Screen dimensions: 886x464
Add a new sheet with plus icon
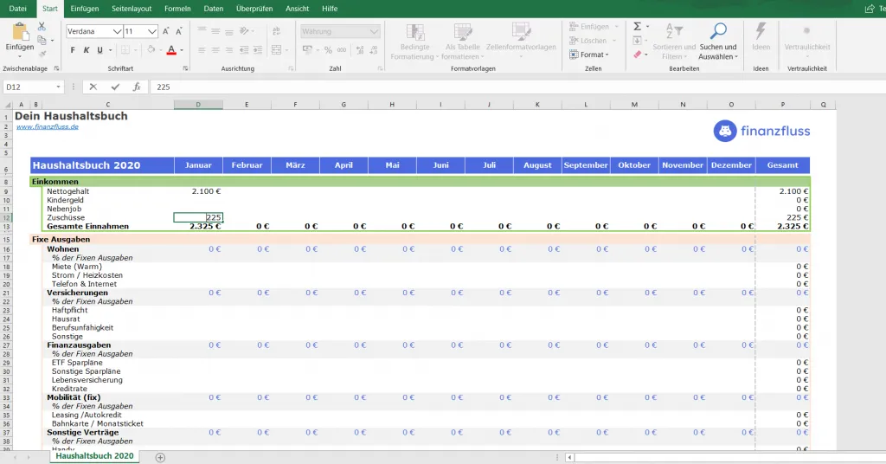(x=160, y=456)
